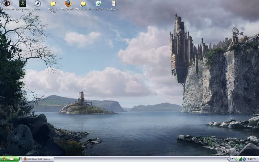Select the My Documents folder icon
The height and width of the screenshot is (162, 259).
point(83,4)
